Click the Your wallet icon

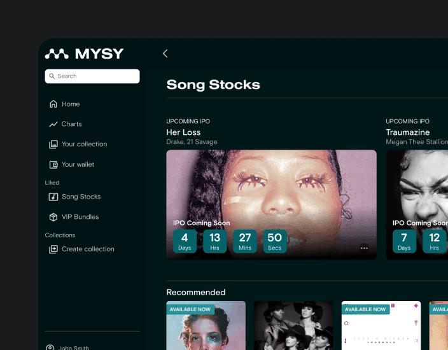(x=53, y=165)
